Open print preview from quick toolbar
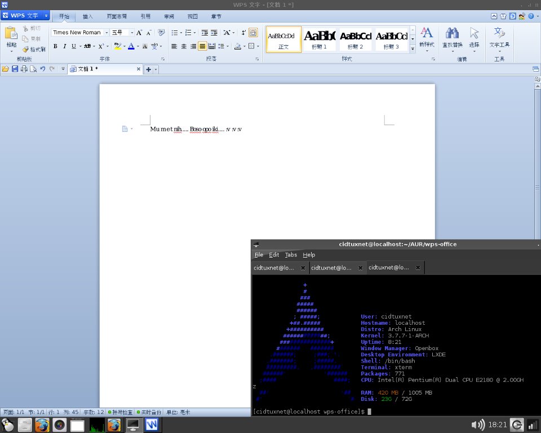The width and height of the screenshot is (541, 433). tap(33, 69)
